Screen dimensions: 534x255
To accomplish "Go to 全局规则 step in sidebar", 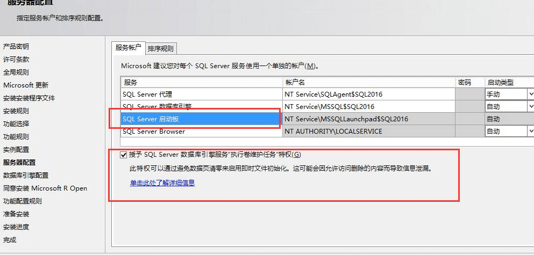I will pos(16,72).
